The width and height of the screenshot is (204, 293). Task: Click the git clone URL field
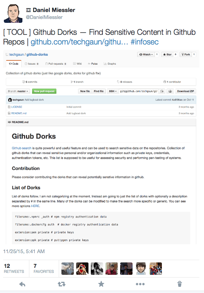(139, 91)
